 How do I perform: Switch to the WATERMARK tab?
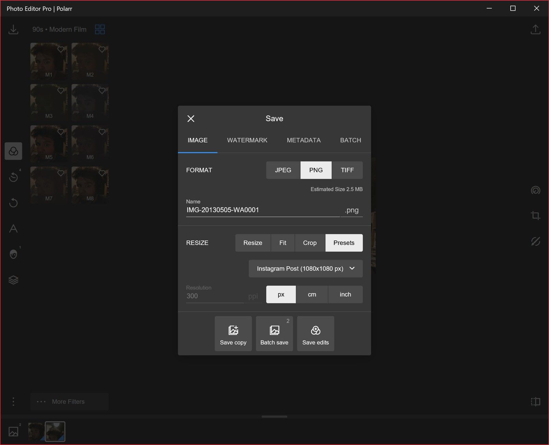(x=247, y=140)
